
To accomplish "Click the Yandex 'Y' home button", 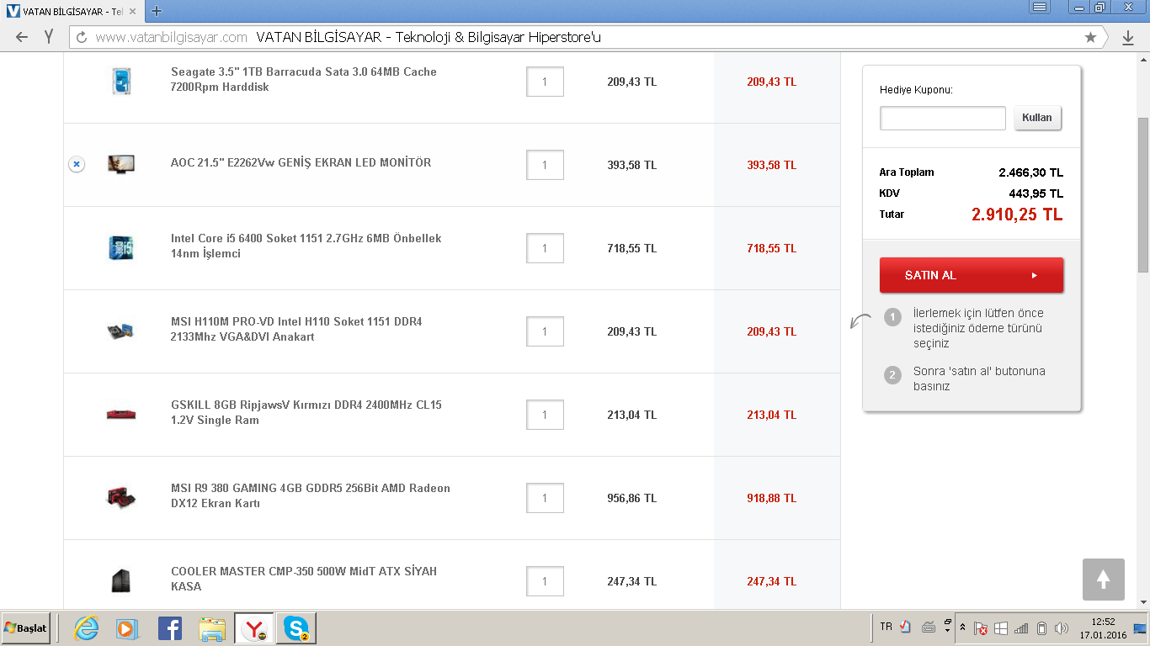I will click(x=49, y=37).
